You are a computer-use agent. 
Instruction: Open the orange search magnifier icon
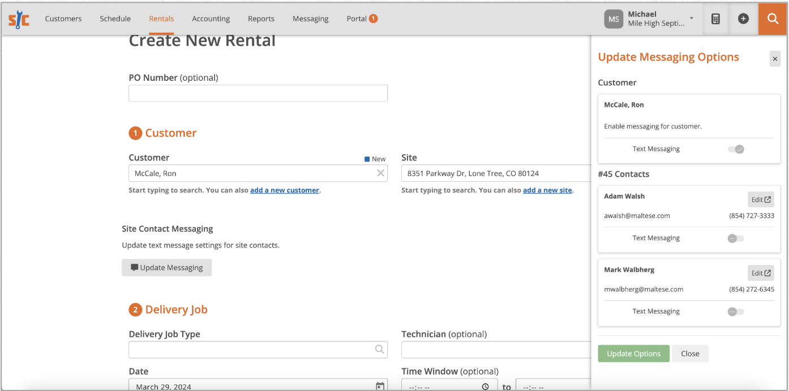tap(773, 19)
